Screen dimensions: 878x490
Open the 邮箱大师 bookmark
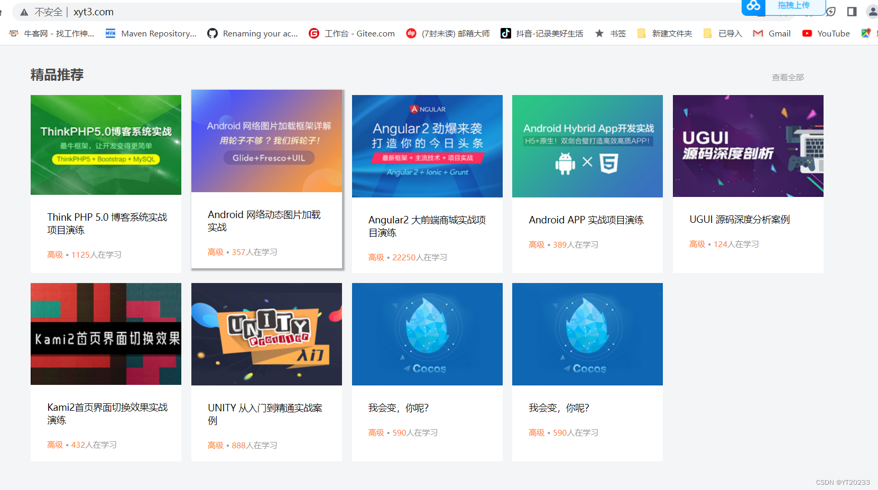[x=448, y=33]
